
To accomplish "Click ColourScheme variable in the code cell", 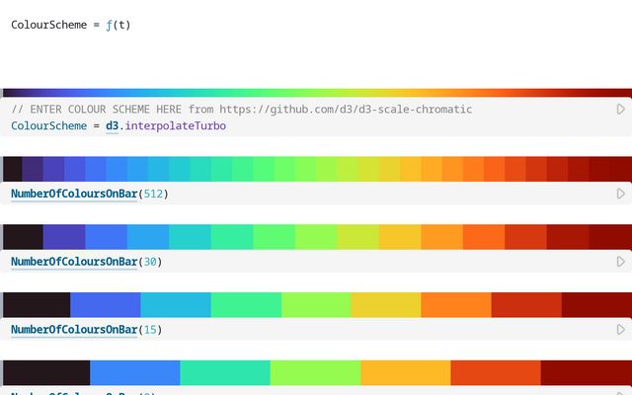I will coord(45,126).
